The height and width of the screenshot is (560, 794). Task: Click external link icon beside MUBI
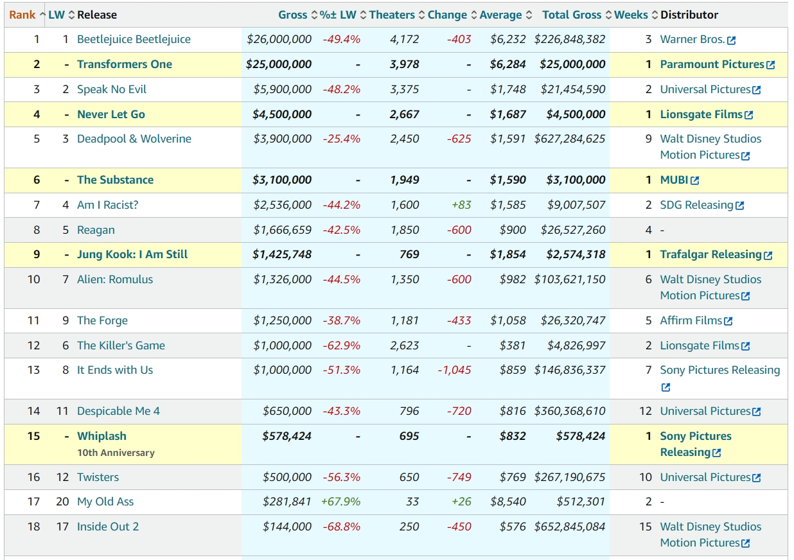(694, 181)
